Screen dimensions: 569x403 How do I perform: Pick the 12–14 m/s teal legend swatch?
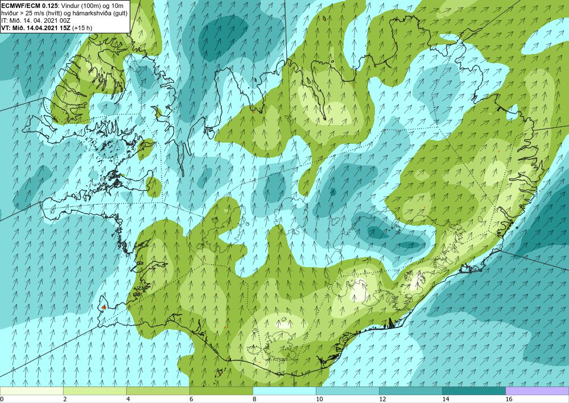[x=410, y=391]
